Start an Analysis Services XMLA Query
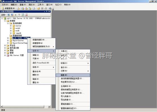This screenshot has width=157, height=112. click(30, 8)
